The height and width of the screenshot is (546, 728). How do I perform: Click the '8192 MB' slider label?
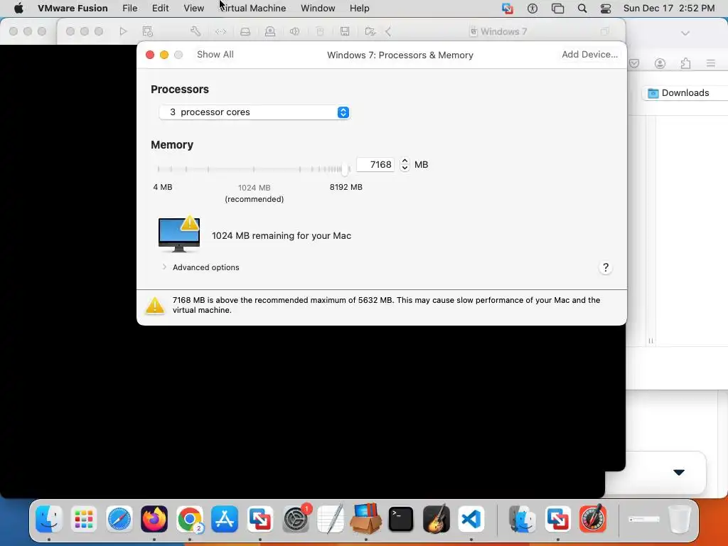click(x=346, y=187)
